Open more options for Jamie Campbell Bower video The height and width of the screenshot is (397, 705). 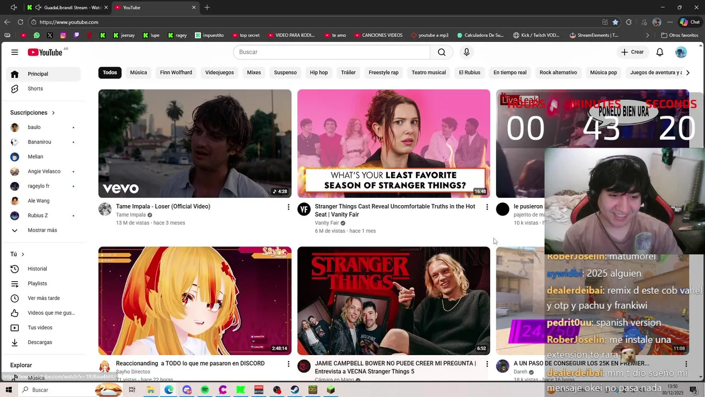[x=487, y=364]
